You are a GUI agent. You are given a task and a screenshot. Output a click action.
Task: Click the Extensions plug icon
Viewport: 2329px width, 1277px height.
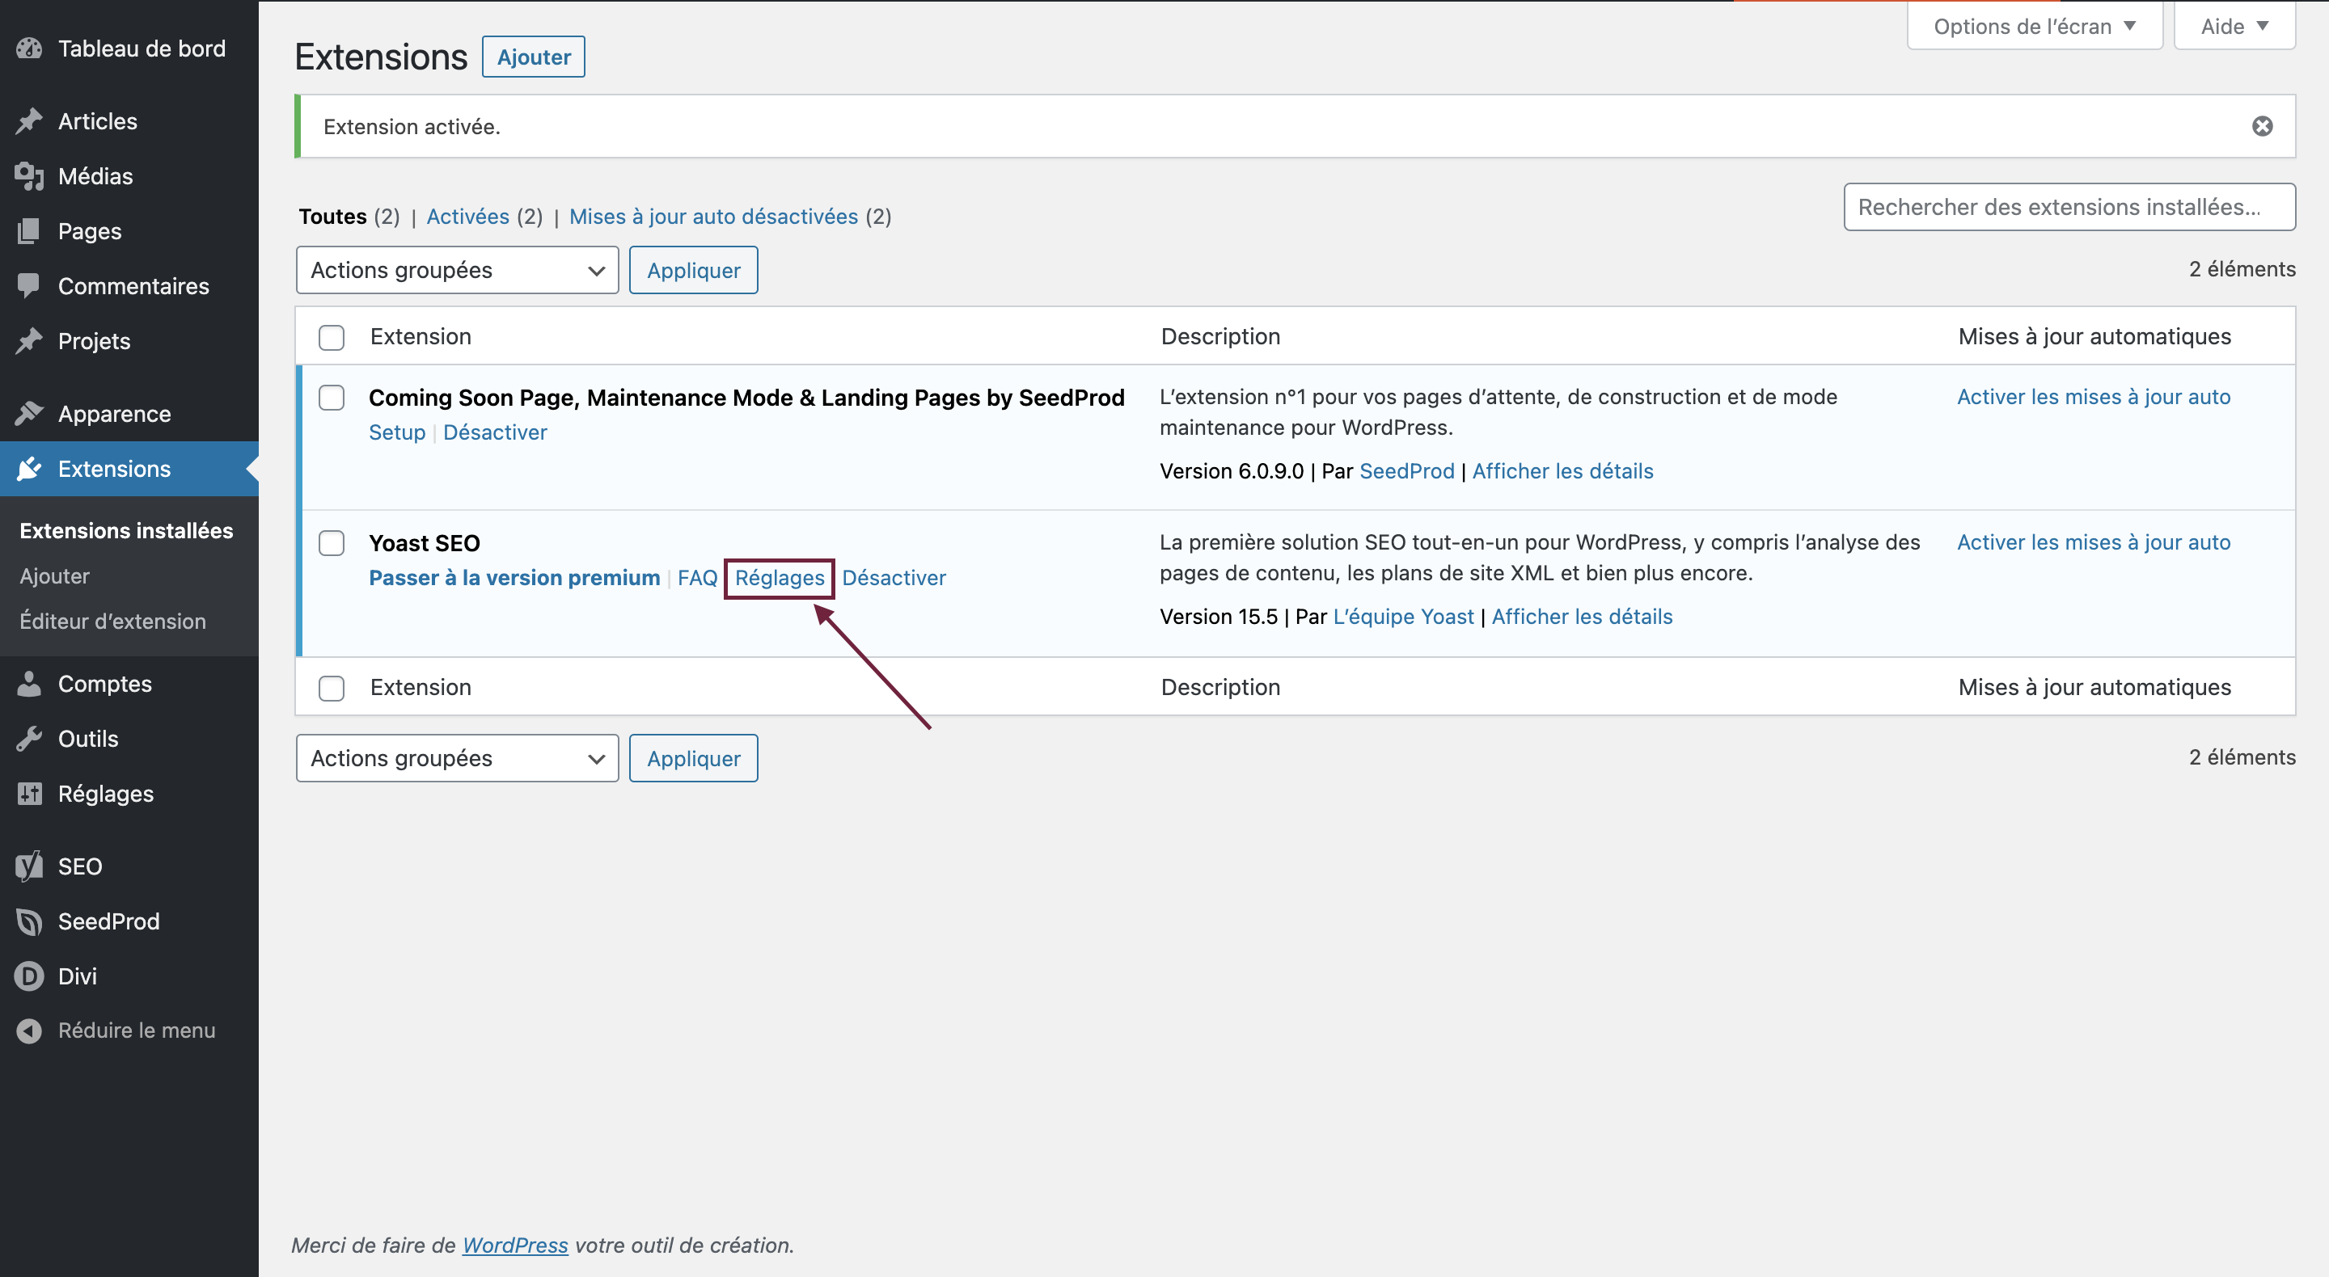click(29, 469)
